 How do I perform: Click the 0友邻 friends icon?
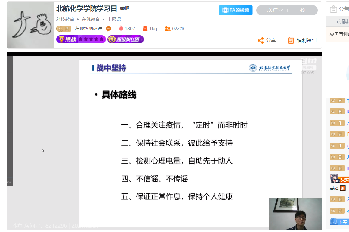[167, 29]
